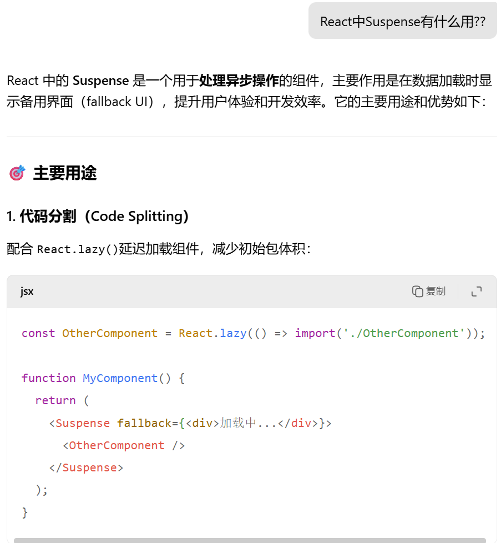Click the target emoji beside 主要用途
Image resolution: width=501 pixels, height=543 pixels.
(x=17, y=173)
